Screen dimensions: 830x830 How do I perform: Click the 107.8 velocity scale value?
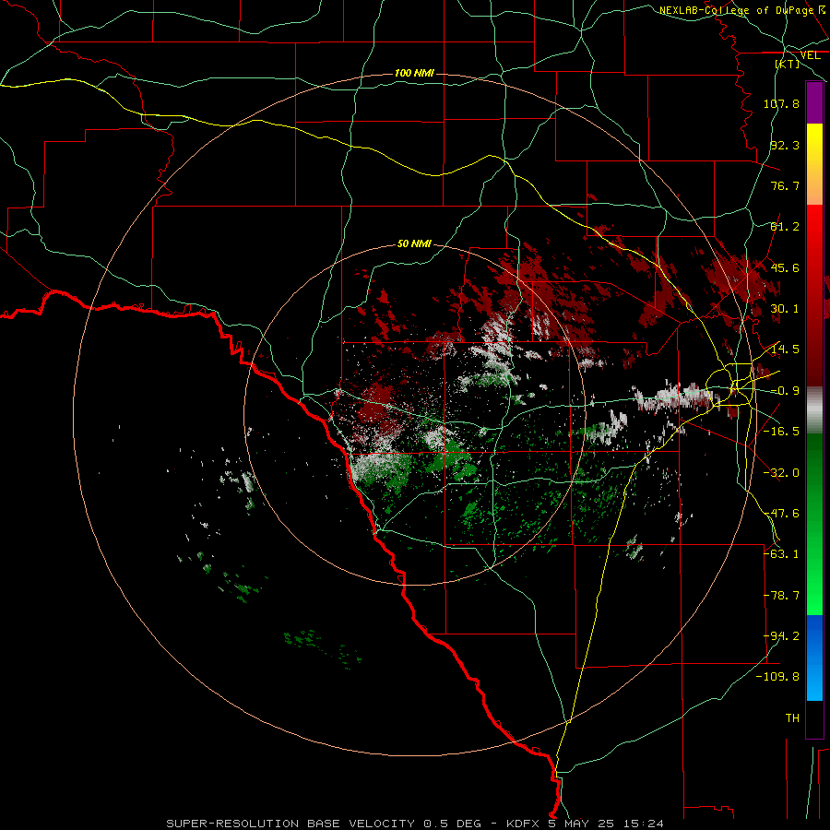(x=781, y=103)
